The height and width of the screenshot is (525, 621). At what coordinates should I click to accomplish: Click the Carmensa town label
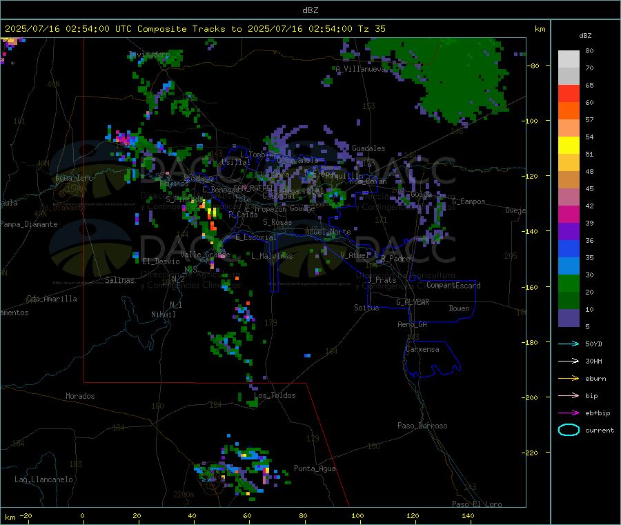(422, 349)
